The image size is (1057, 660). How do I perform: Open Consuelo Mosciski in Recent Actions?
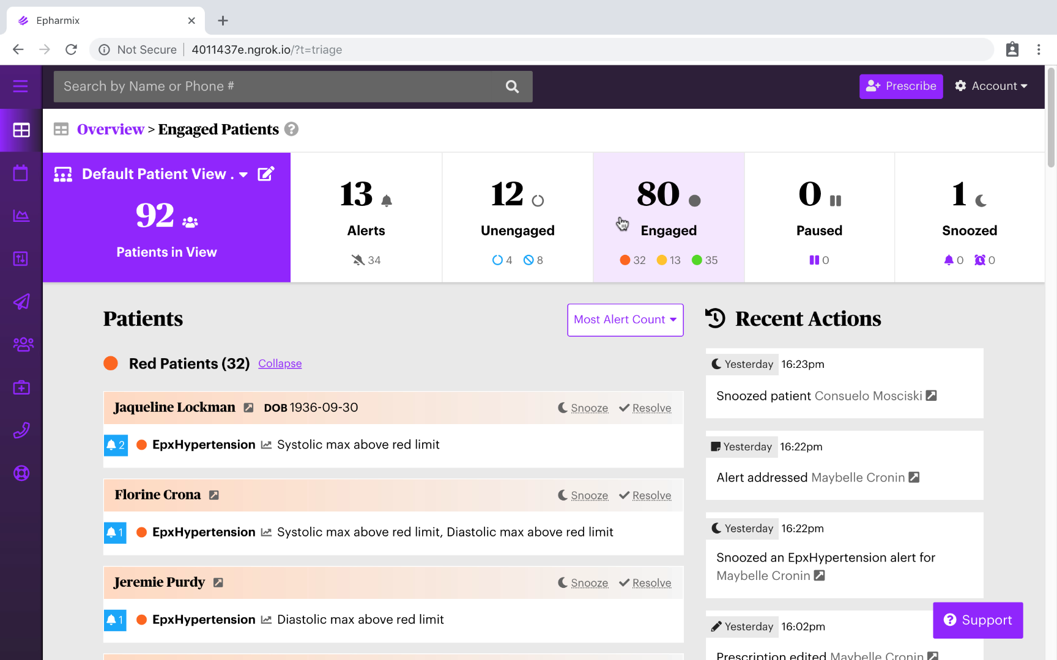[869, 395]
